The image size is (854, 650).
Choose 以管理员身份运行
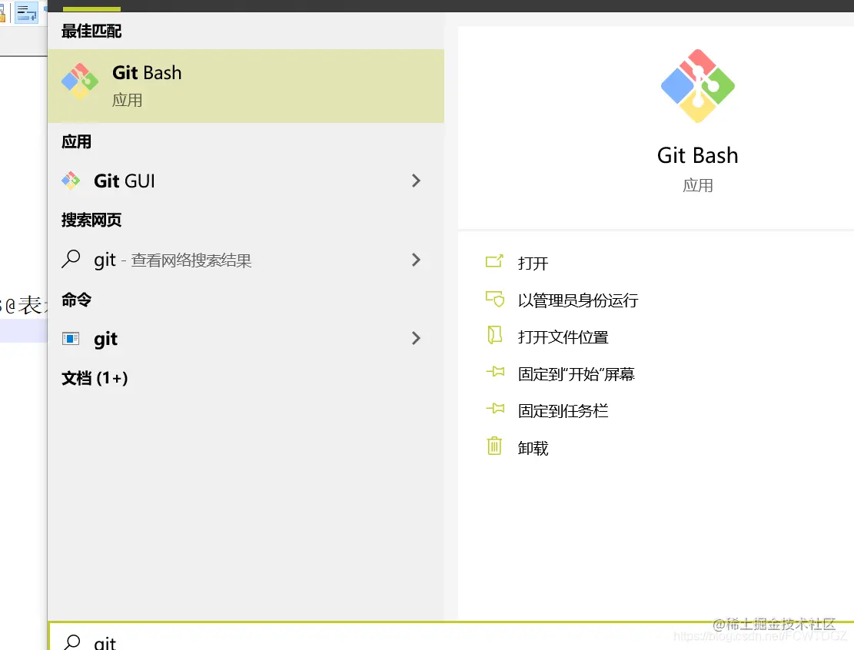point(578,300)
